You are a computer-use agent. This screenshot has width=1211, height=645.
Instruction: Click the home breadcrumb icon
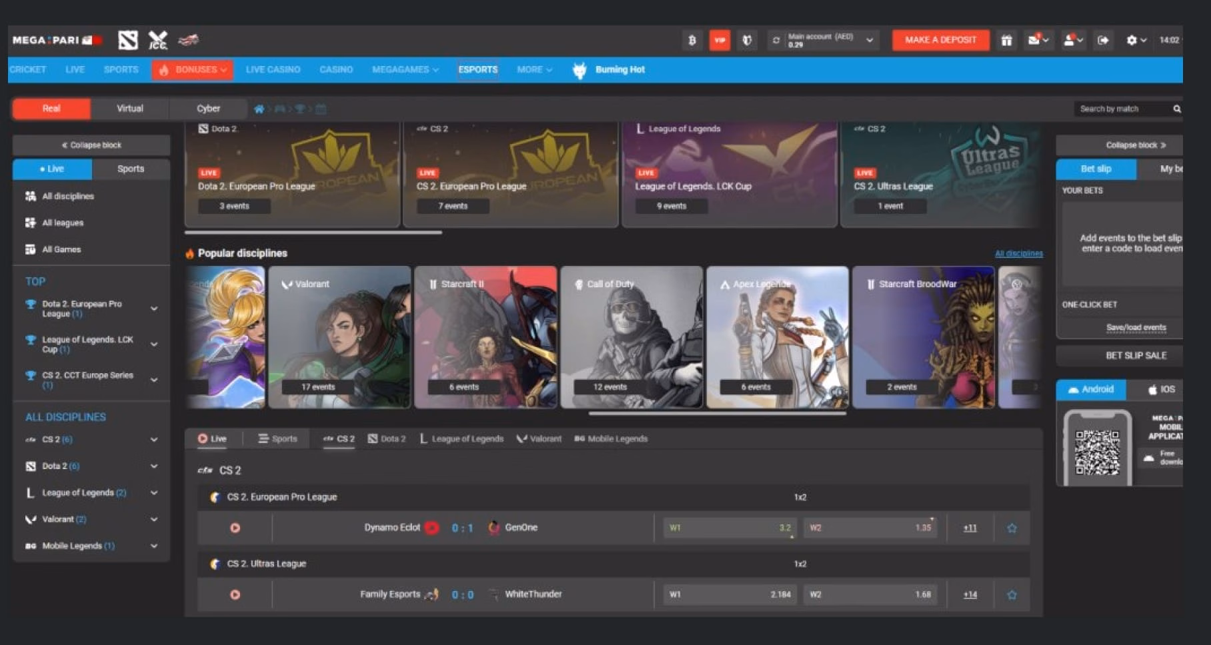click(259, 109)
